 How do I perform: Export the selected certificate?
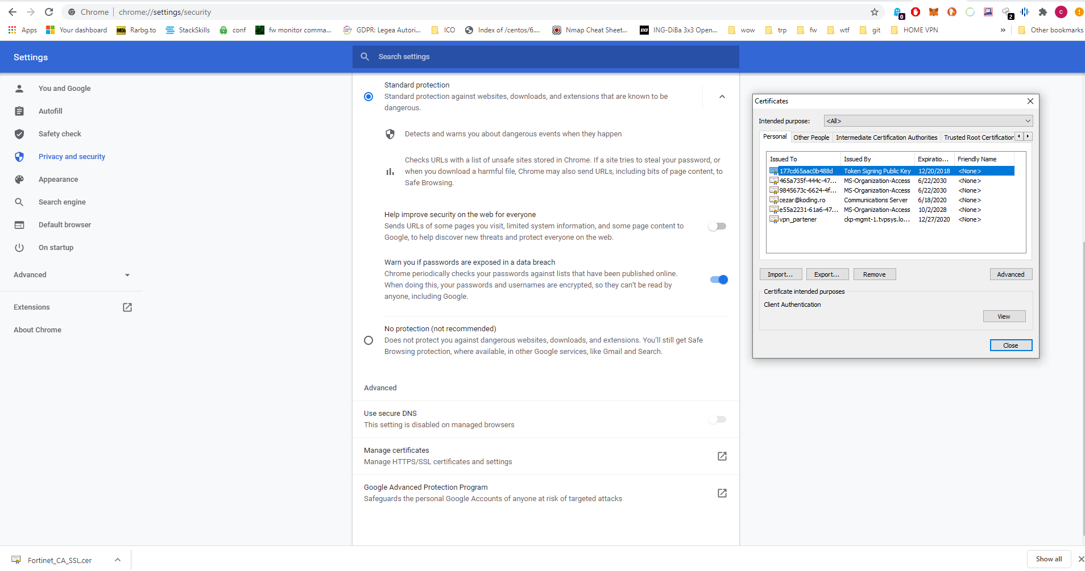click(x=827, y=274)
